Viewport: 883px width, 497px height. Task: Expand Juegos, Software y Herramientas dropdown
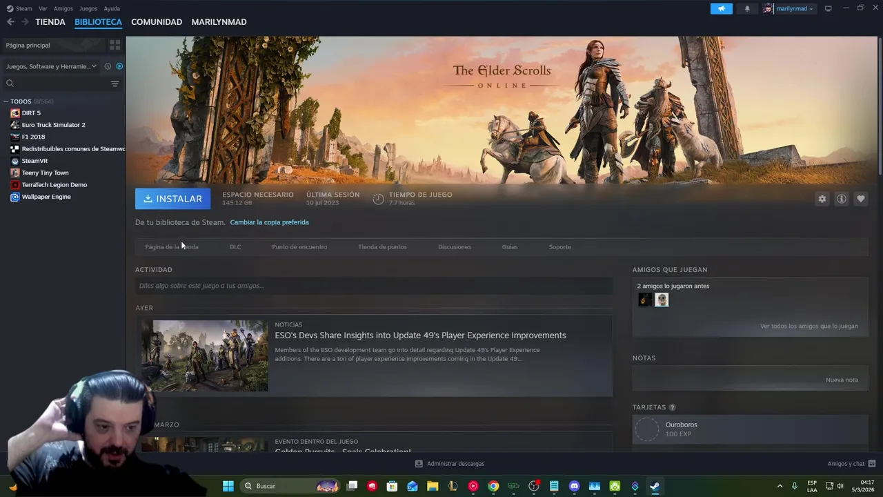coord(51,66)
